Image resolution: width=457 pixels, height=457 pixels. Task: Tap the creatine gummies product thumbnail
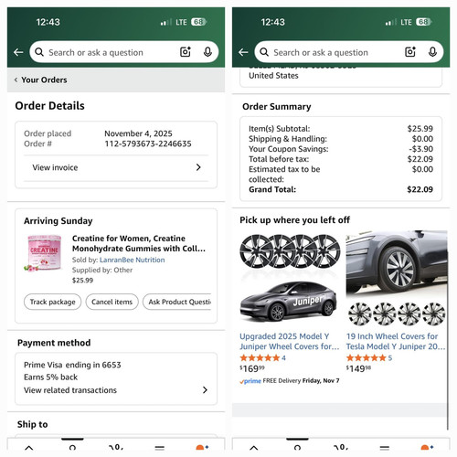tap(44, 253)
